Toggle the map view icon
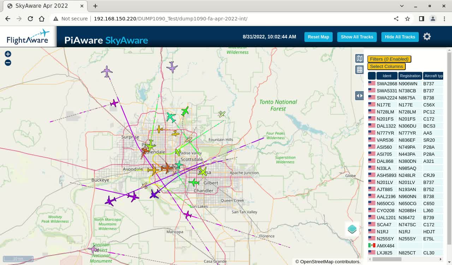This screenshot has height=265, width=452. click(359, 58)
